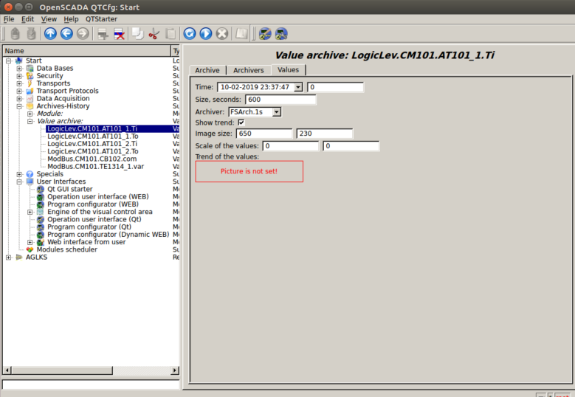Screen dimensions: 575x397
Task: Click the Size, seconds input field
Action: 280,100
